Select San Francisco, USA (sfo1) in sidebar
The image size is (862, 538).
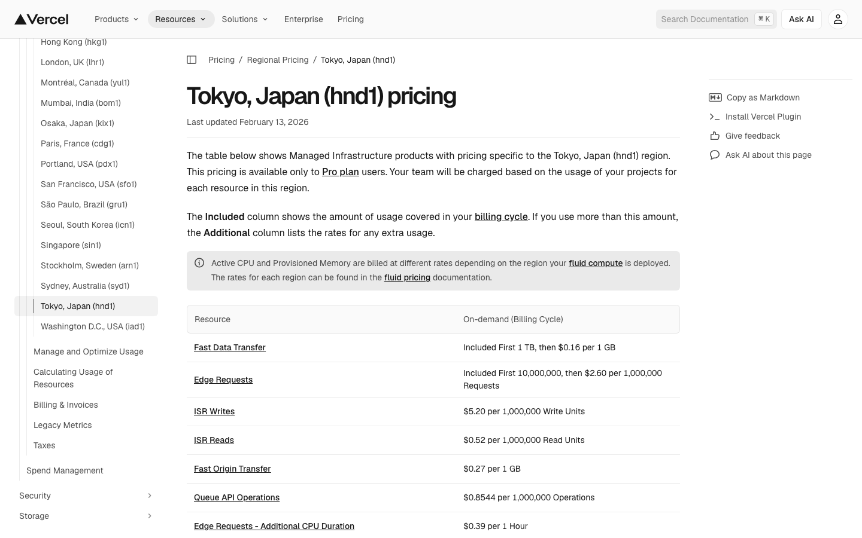coord(89,184)
